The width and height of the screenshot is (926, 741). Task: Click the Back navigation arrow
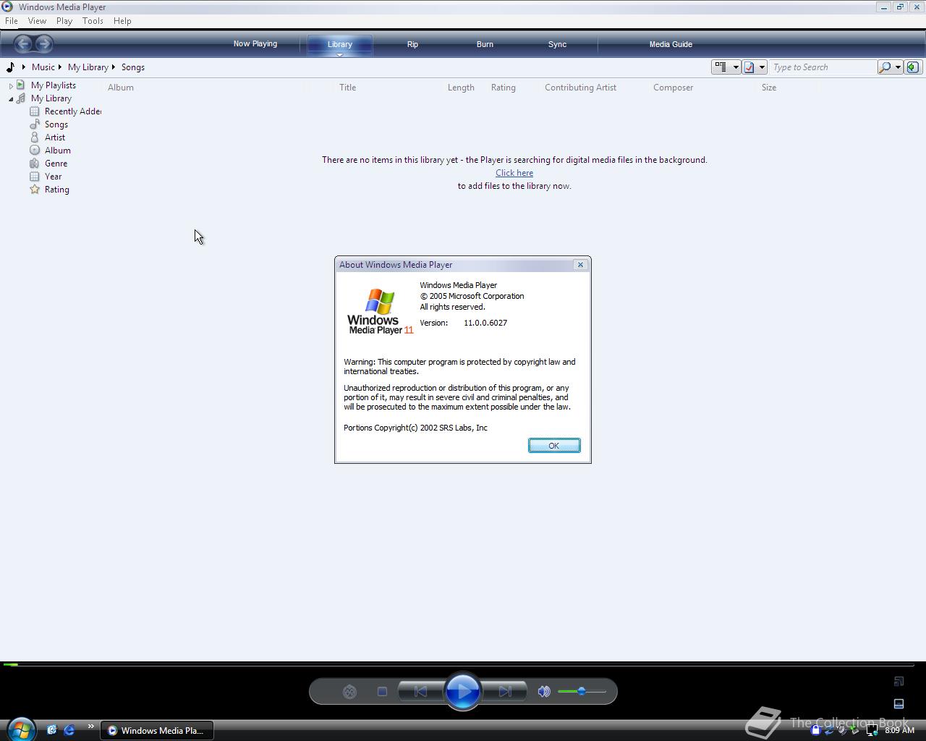coord(23,44)
